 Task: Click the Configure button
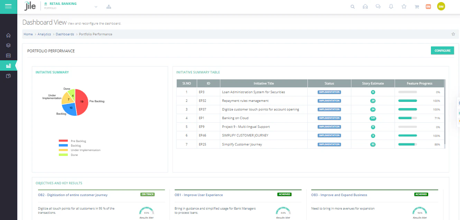442,50
